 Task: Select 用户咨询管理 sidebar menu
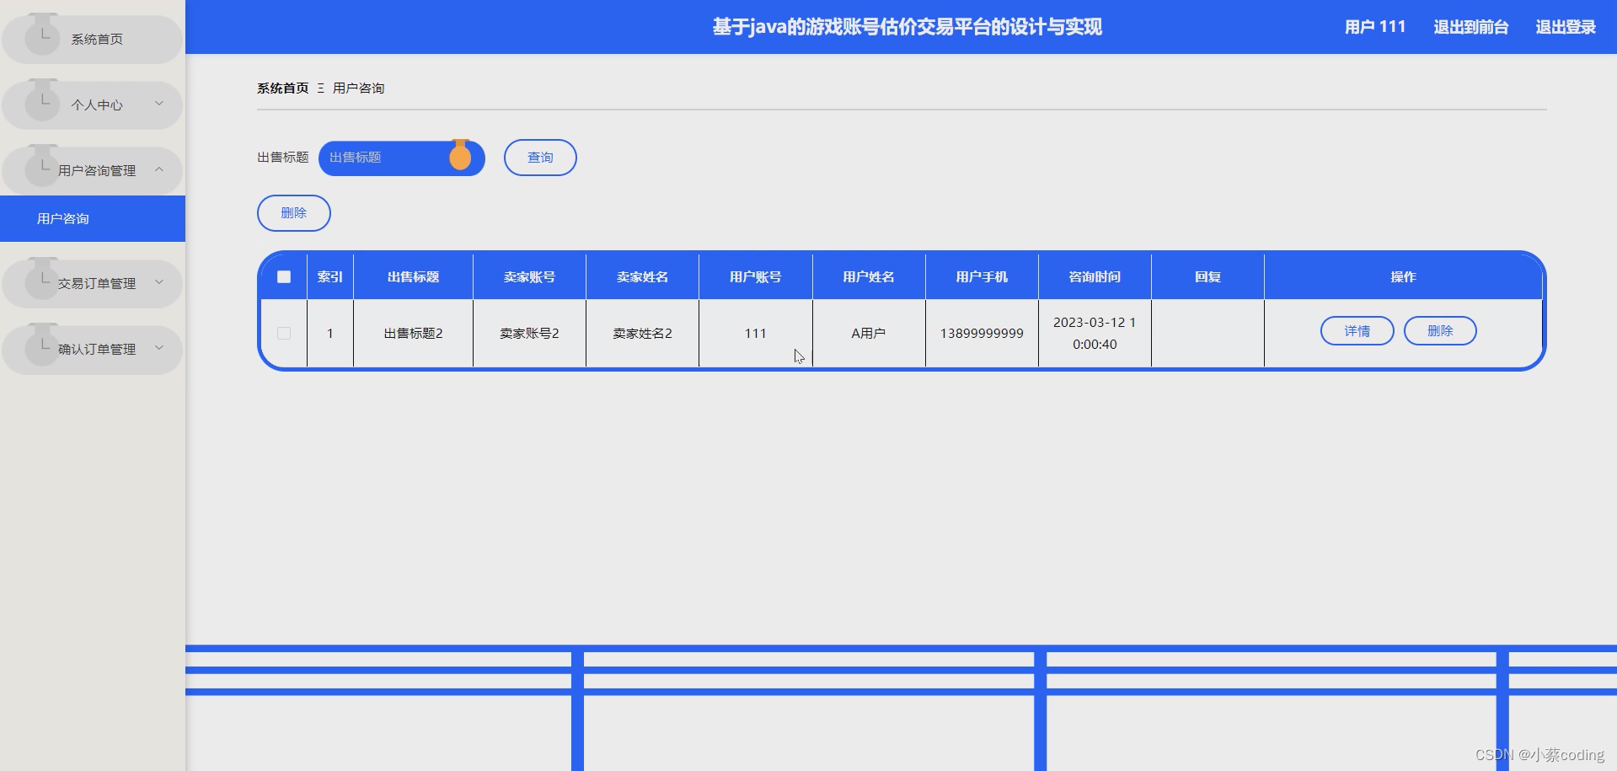[x=92, y=170]
